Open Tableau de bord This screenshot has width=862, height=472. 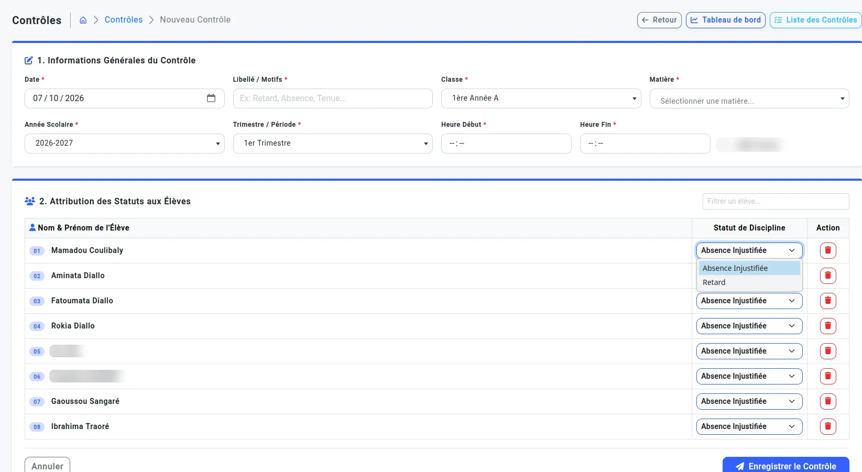coord(726,20)
